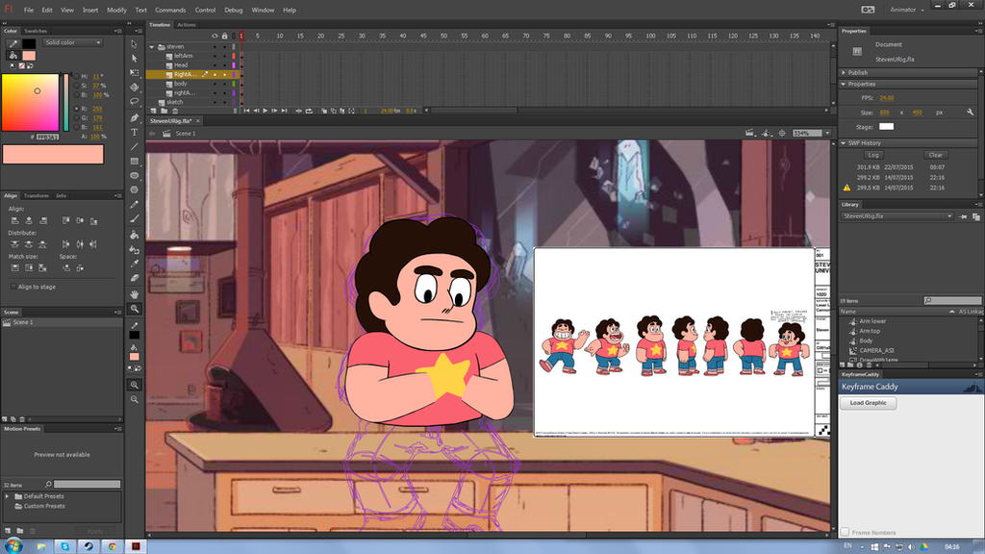Select the Selection arrow tool

pos(134,44)
